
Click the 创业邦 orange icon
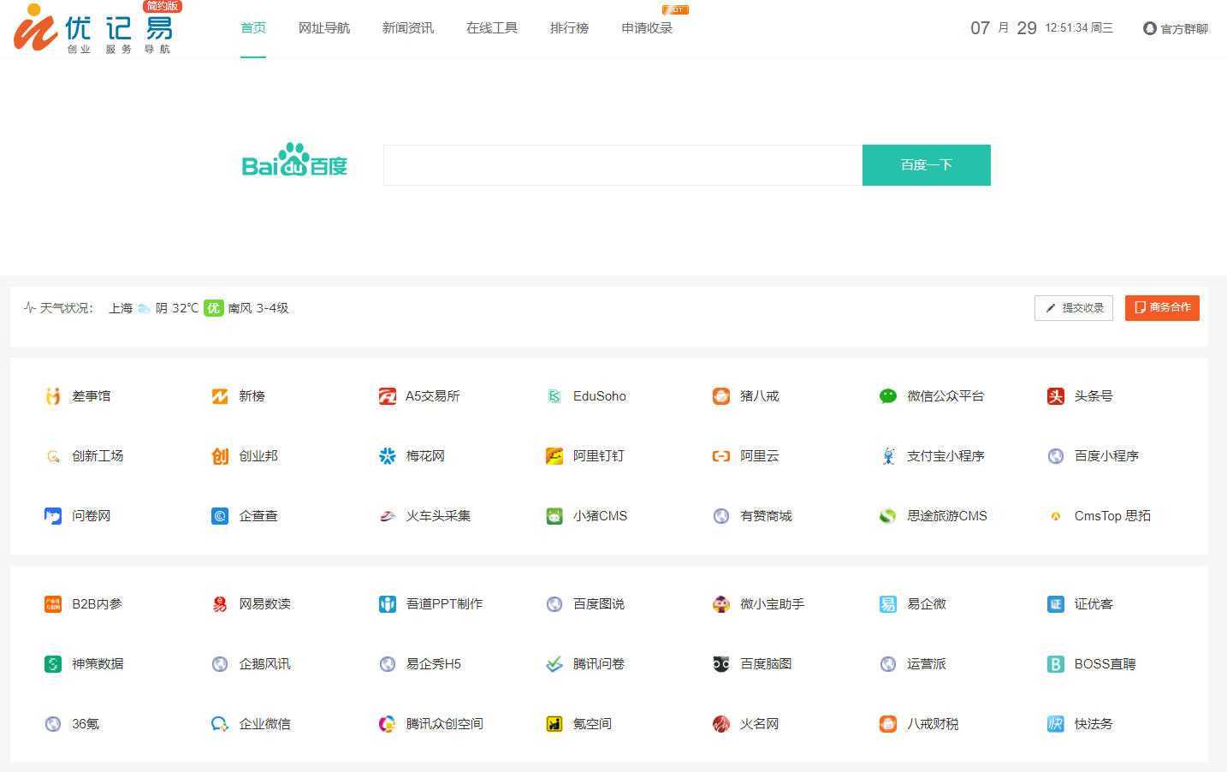pyautogui.click(x=220, y=456)
